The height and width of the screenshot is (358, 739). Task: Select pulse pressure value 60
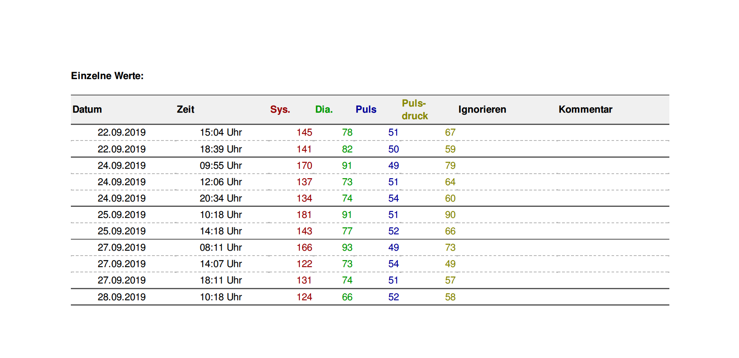pos(450,198)
